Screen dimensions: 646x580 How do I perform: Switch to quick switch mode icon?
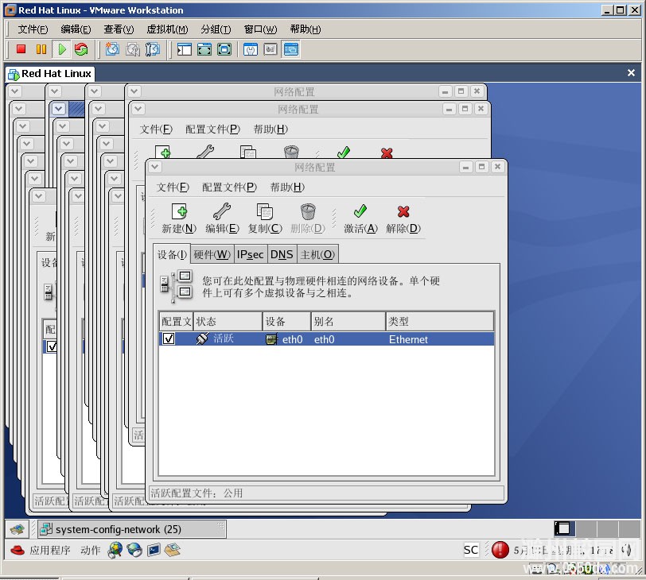204,50
